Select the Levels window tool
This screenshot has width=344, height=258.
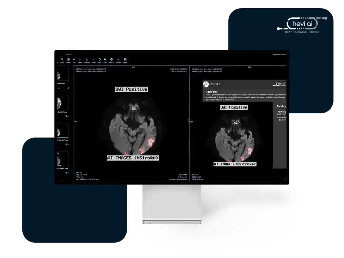(68, 60)
